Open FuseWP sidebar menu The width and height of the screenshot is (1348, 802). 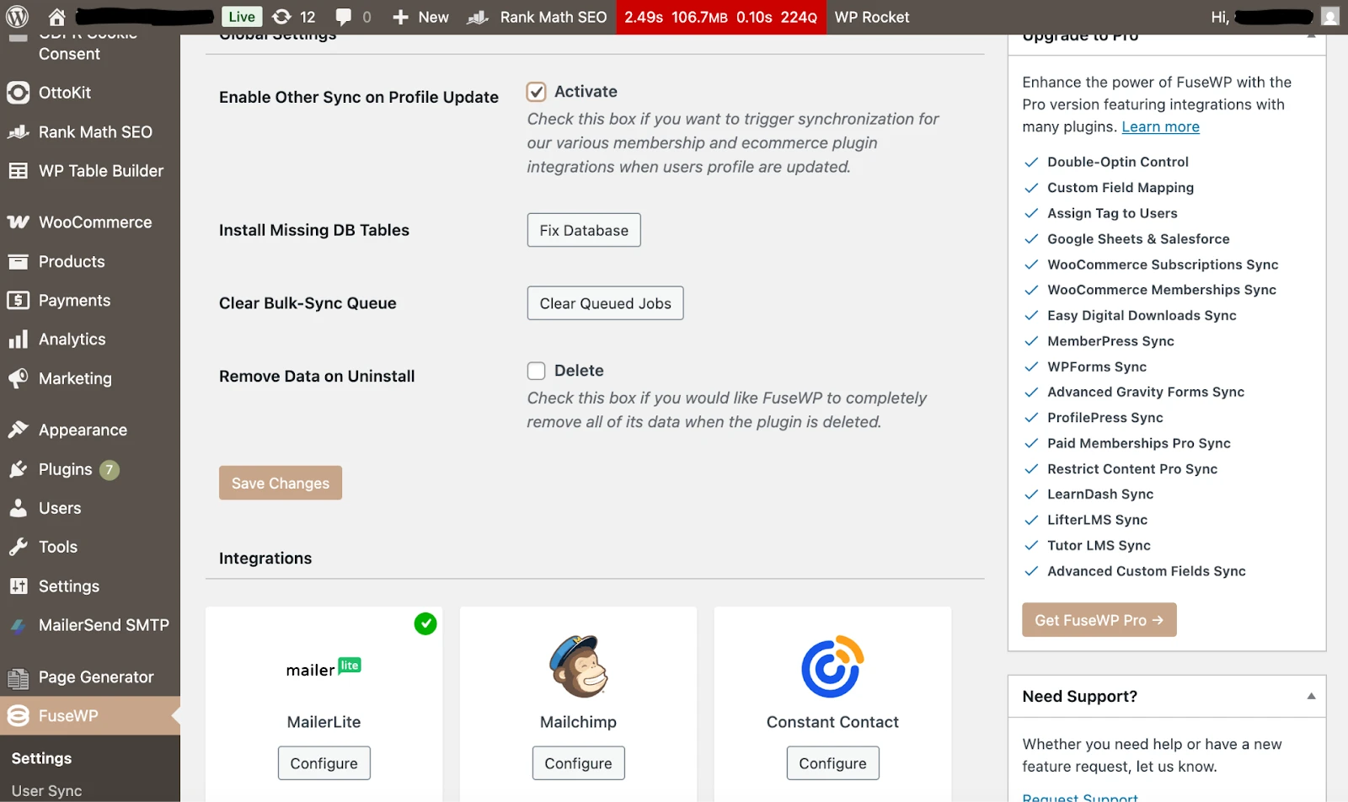coord(90,716)
